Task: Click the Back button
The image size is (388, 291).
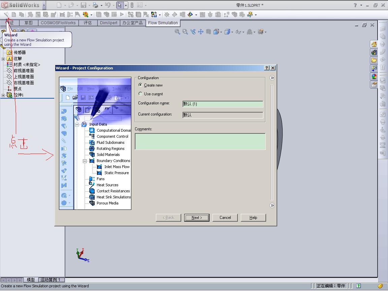Action: coord(168,218)
